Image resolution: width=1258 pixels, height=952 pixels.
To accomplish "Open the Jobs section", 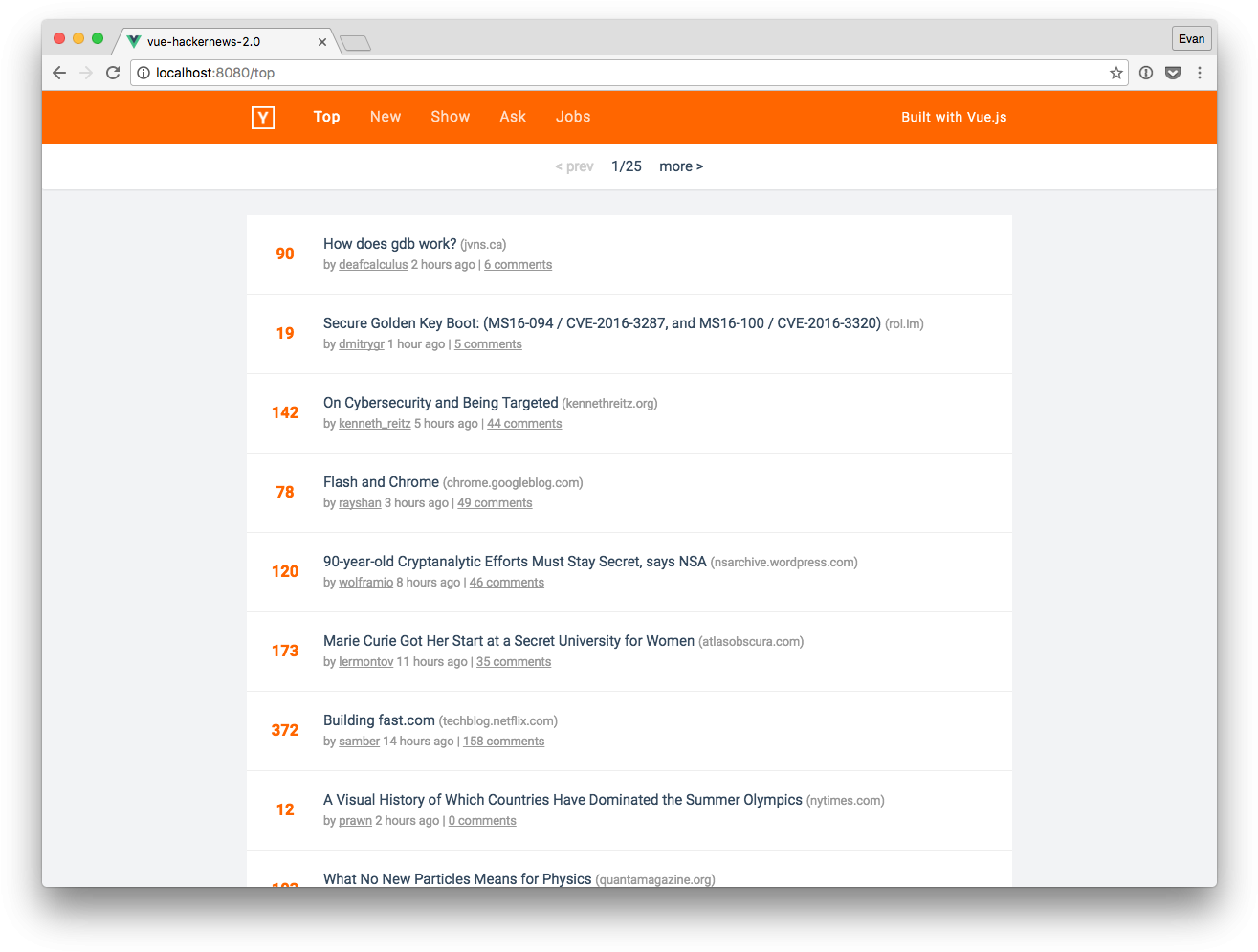I will tap(573, 117).
